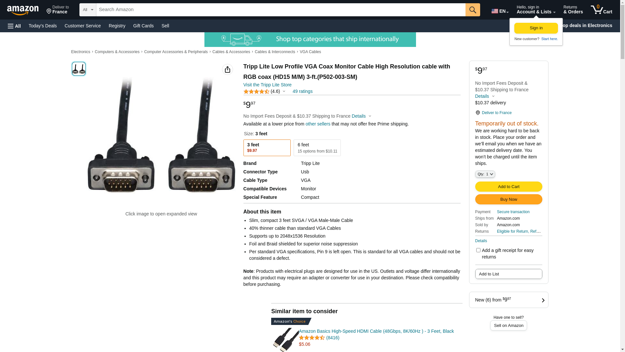
Task: Tick the gift receipt checkbox
Action: coord(478,250)
